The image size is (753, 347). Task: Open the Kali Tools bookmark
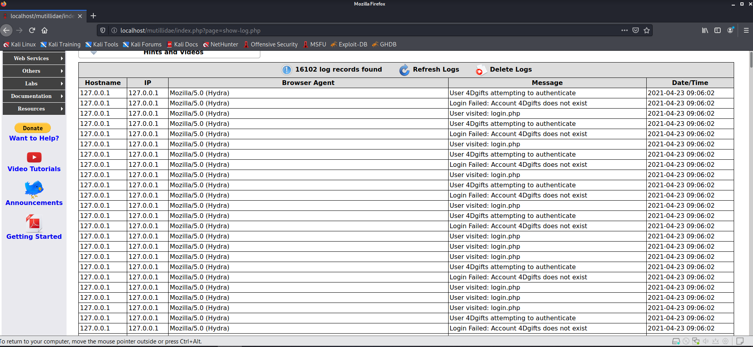point(102,44)
